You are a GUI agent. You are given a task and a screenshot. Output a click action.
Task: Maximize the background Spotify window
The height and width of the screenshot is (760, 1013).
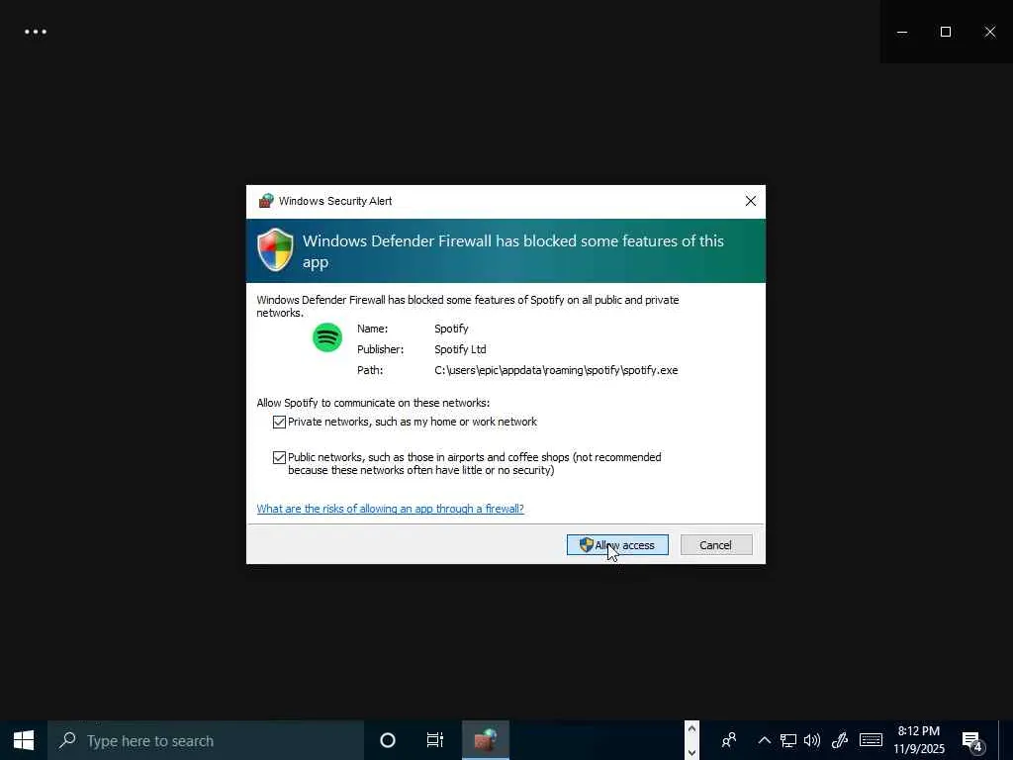pyautogui.click(x=945, y=32)
